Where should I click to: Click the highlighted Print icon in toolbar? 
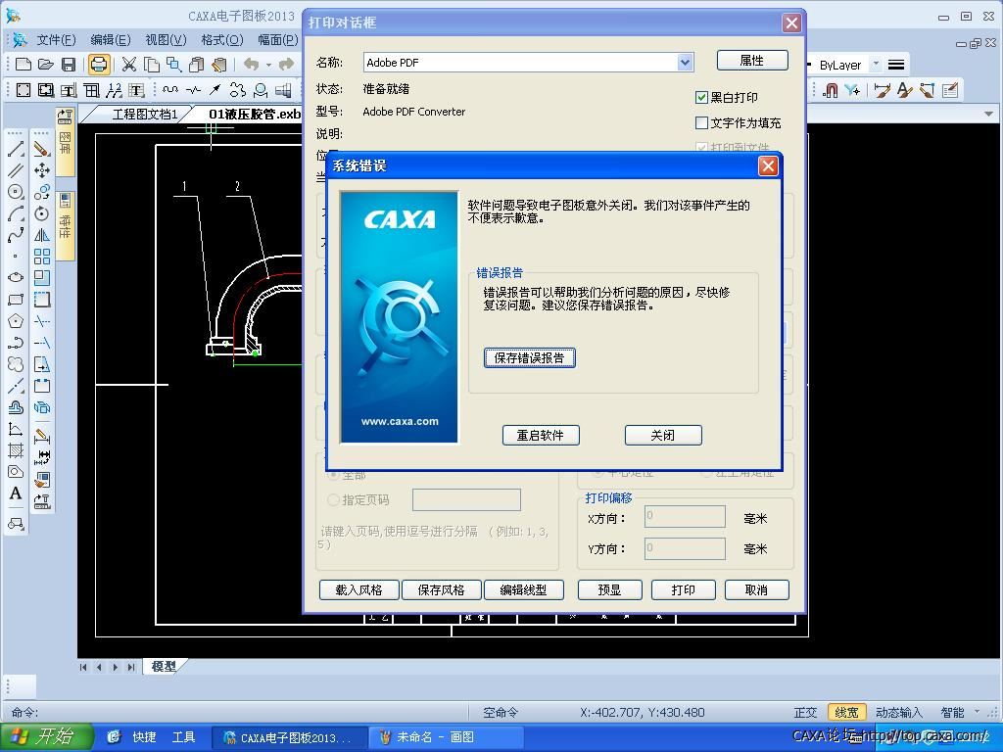99,64
